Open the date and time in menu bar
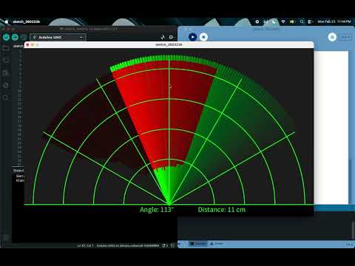355x266 pixels. pyautogui.click(x=334, y=21)
